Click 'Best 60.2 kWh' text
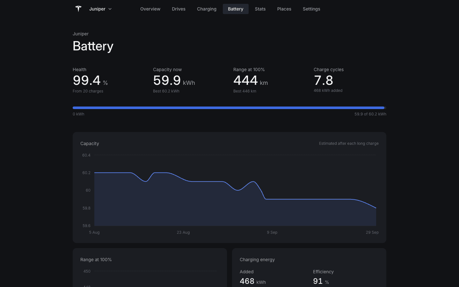 (166, 91)
